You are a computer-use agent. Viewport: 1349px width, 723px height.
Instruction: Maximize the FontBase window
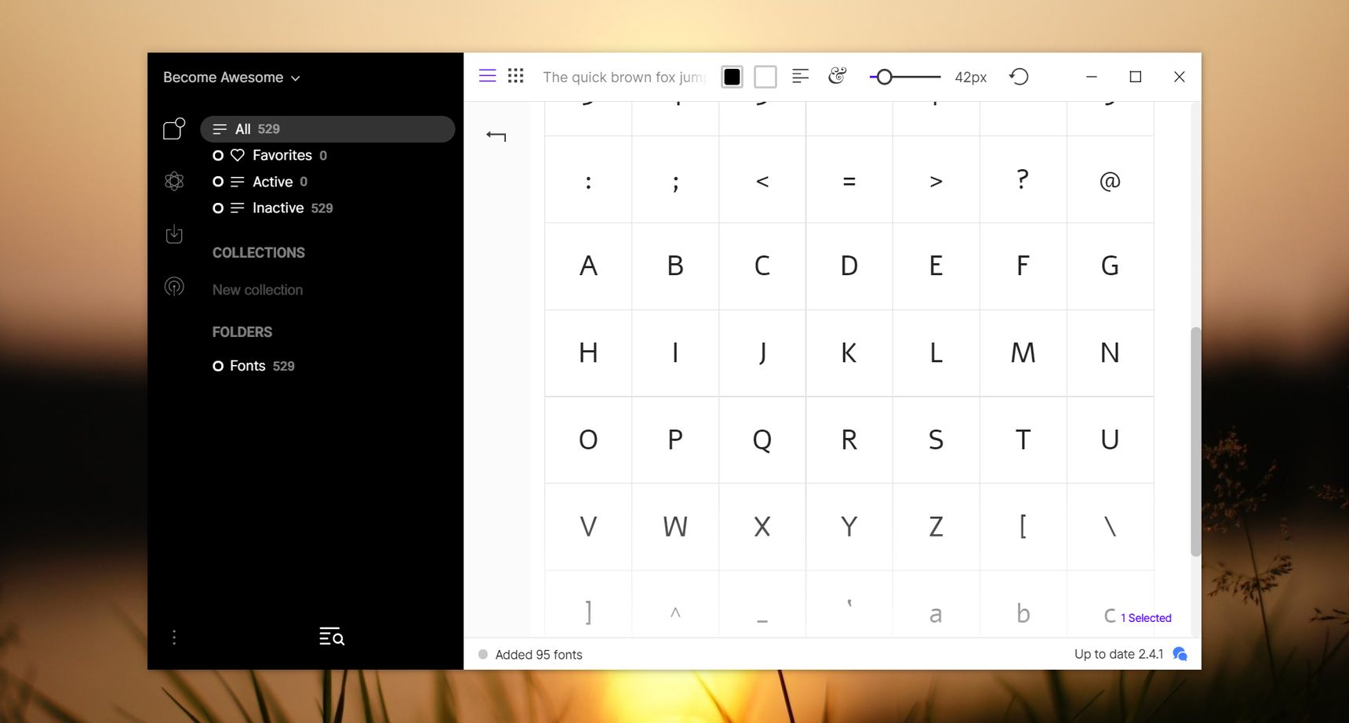pyautogui.click(x=1135, y=77)
